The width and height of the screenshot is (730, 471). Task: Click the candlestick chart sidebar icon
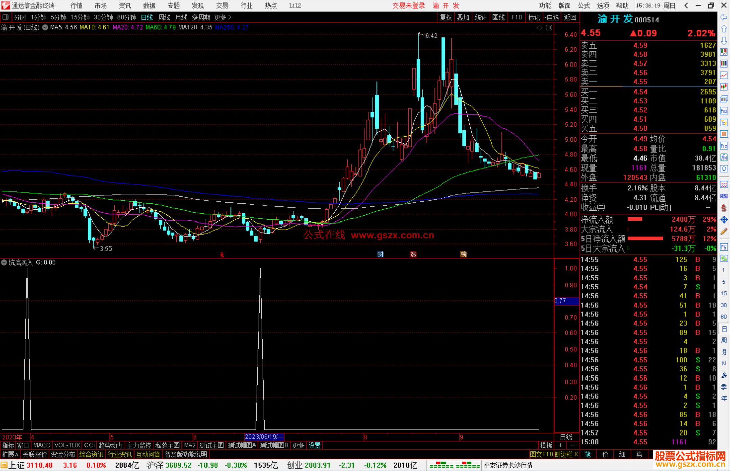pyautogui.click(x=724, y=87)
